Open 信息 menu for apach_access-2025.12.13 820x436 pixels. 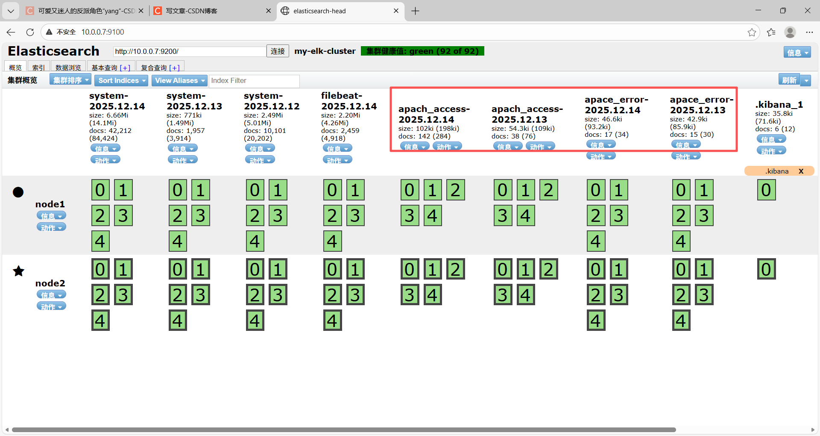[x=508, y=147]
